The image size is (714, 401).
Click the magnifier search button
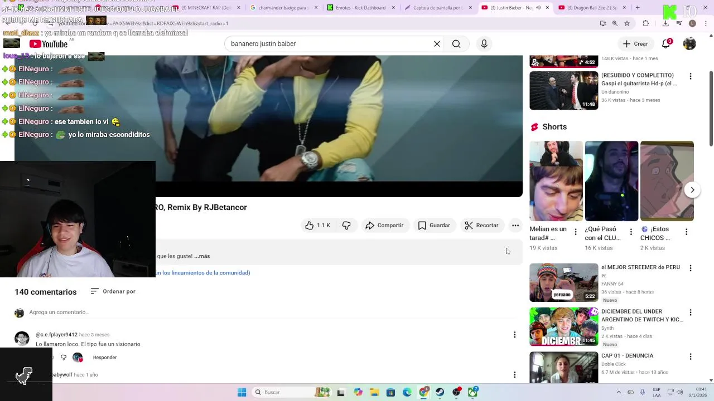click(x=456, y=44)
